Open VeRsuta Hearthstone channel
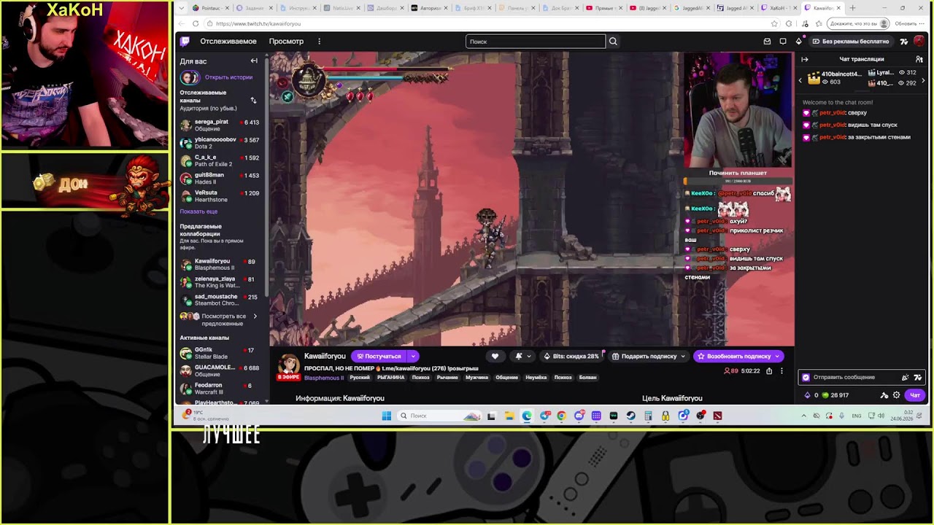 coord(221,196)
